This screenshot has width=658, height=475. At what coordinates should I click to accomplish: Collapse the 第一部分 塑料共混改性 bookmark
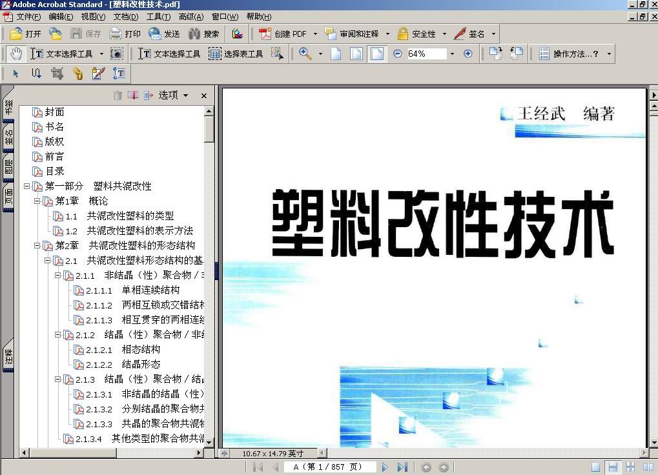pyautogui.click(x=27, y=186)
